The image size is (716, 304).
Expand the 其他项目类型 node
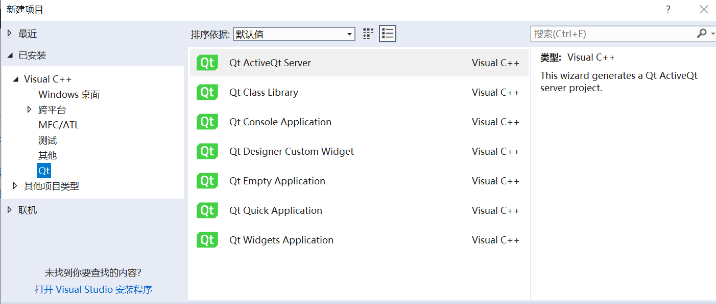(15, 186)
